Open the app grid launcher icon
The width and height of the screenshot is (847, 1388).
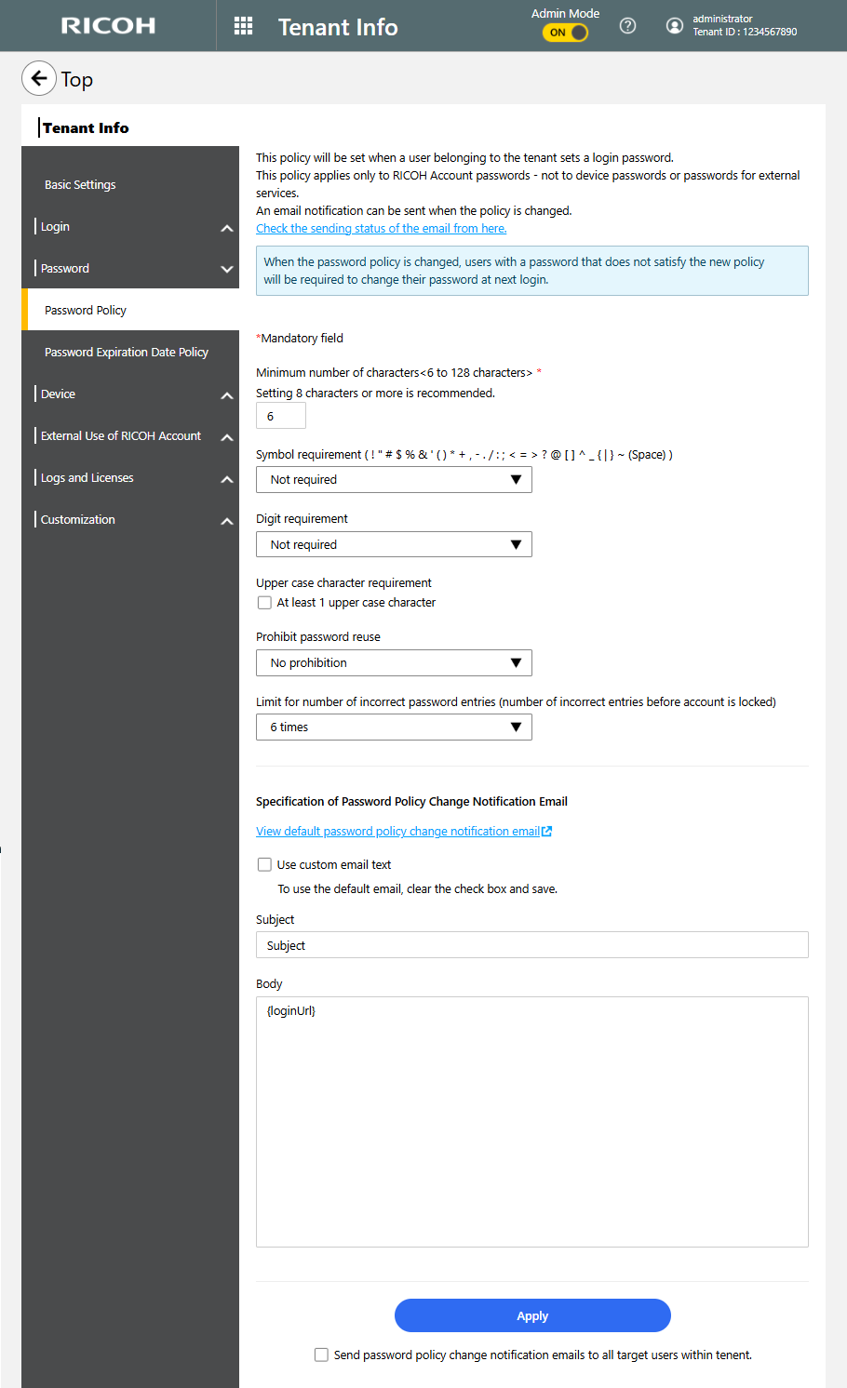tap(243, 26)
